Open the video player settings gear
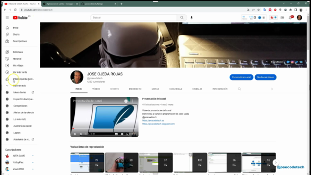The image size is (311, 175). coord(122,134)
